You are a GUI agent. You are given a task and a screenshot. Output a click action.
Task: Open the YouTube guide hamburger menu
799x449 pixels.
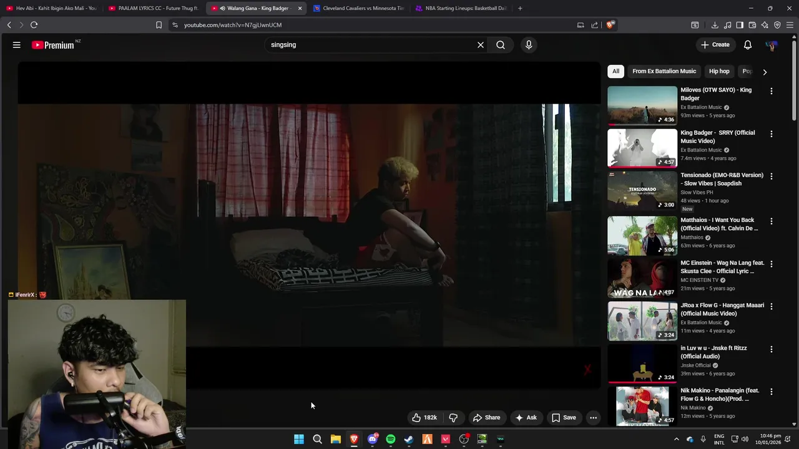click(17, 45)
